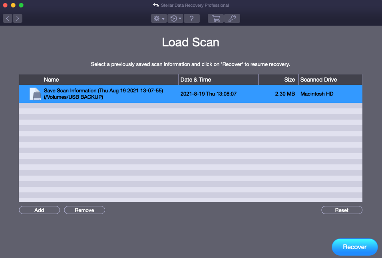Click the Stellar logo in title bar
This screenshot has width=382, height=258.
pos(156,5)
